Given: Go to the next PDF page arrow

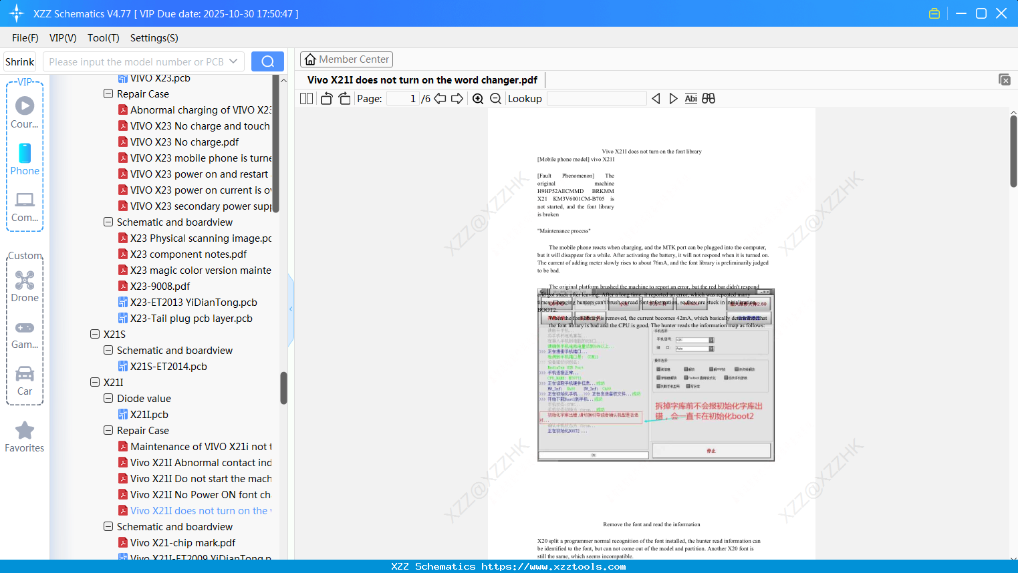Looking at the screenshot, I should [x=457, y=99].
